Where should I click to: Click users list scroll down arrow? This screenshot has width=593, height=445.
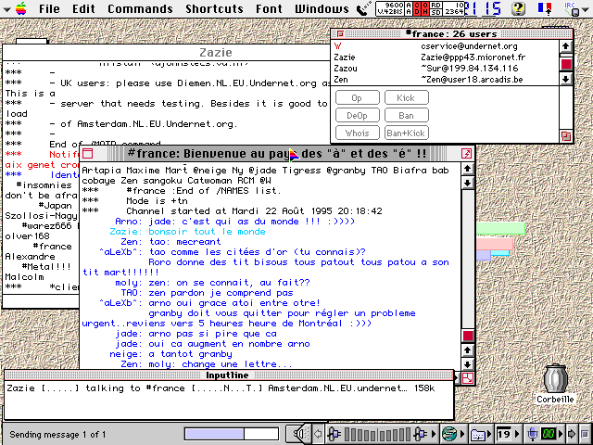[565, 79]
